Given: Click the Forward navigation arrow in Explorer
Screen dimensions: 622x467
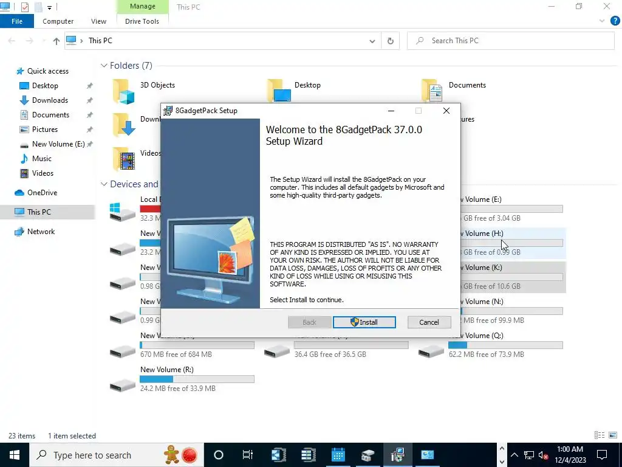Looking at the screenshot, I should point(30,41).
